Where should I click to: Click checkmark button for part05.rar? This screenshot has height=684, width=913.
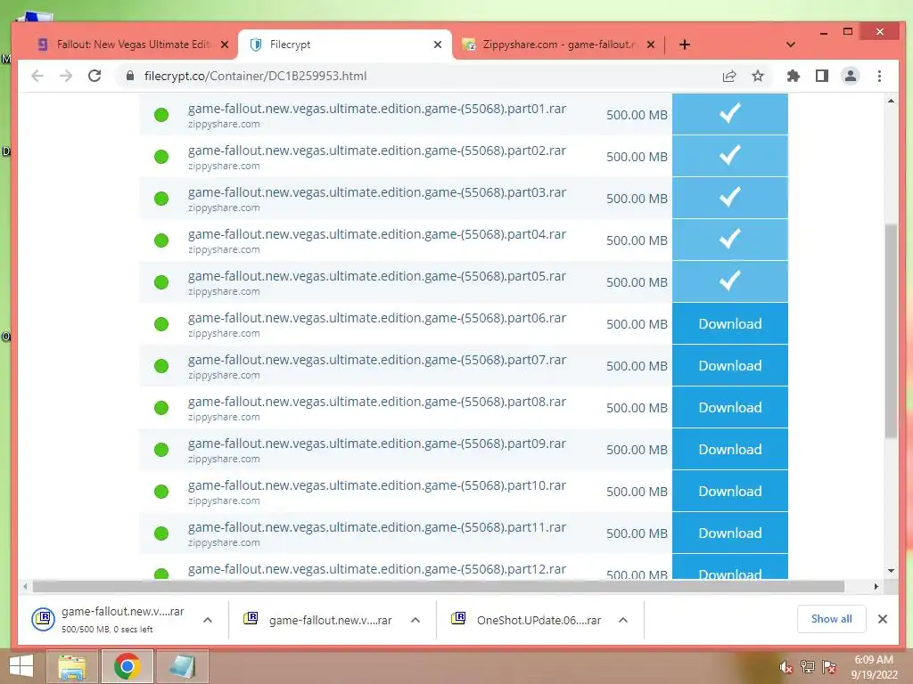(x=729, y=281)
